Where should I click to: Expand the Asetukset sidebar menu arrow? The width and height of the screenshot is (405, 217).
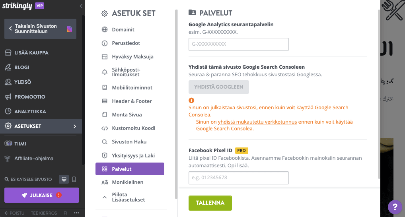coord(75,126)
